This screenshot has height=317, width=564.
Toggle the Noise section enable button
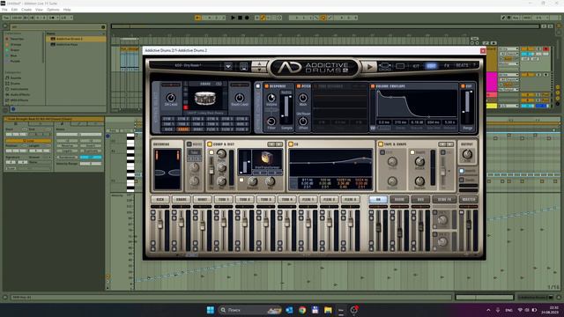point(189,144)
